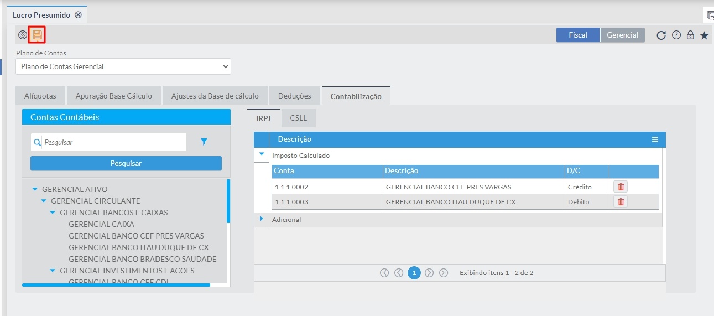
Task: Click the cancel icon in the toolbar
Action: click(x=23, y=35)
